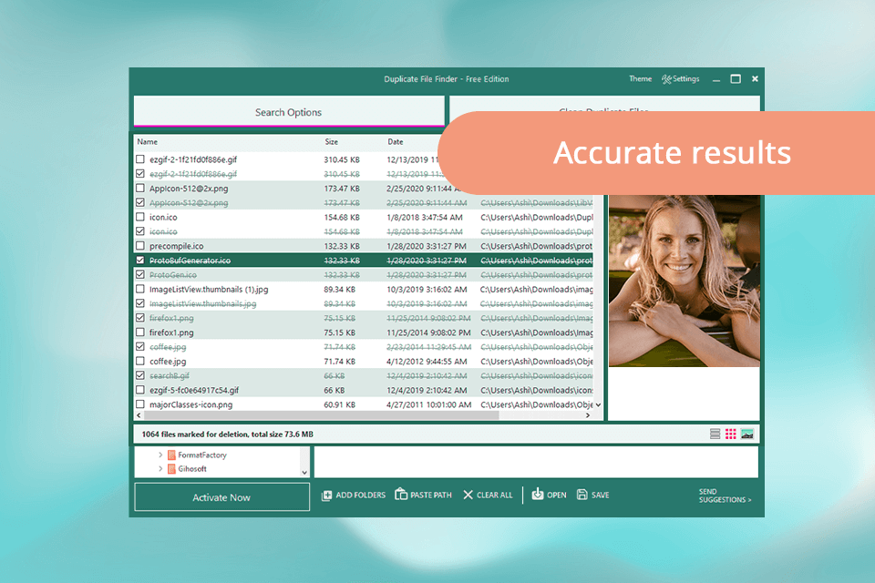Uncheck the ImageListView.thumbnails.jpg checkbox
The height and width of the screenshot is (583, 875).
(140, 303)
